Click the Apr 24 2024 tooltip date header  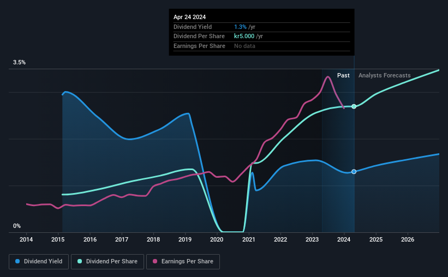point(189,17)
